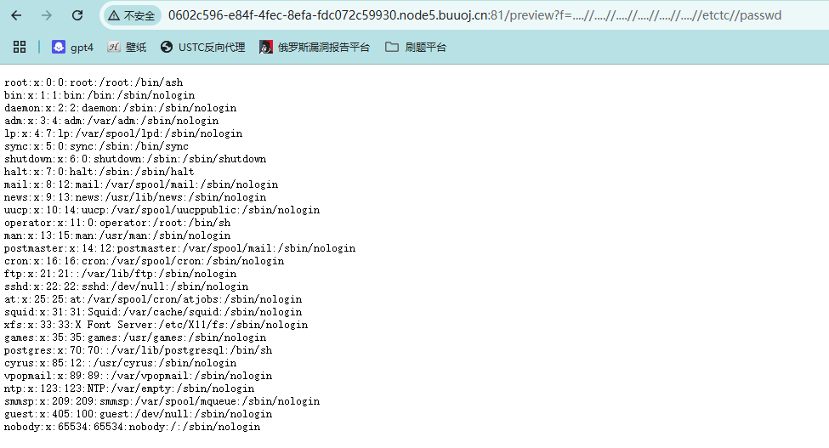Click the browser back arrow

point(19,15)
